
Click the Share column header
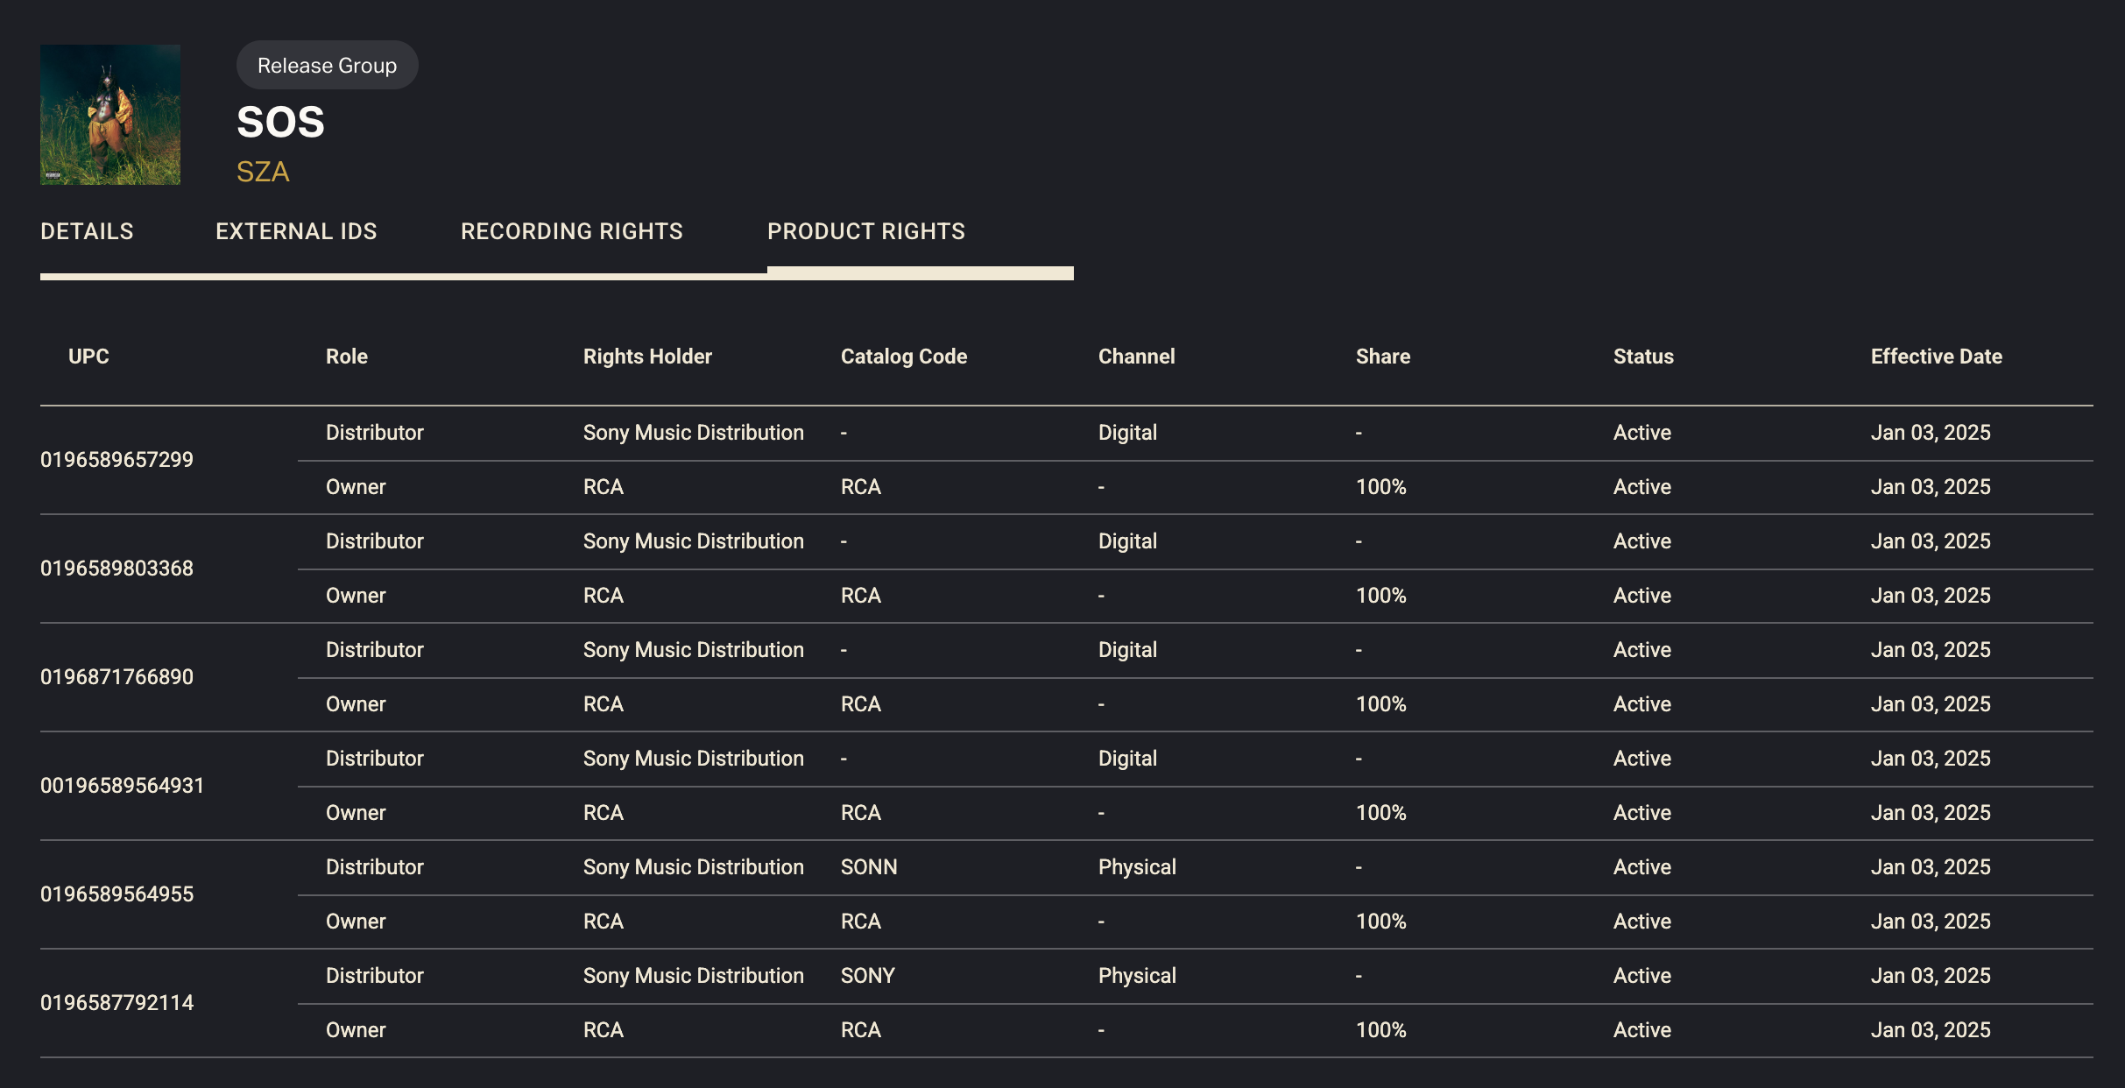coord(1382,357)
